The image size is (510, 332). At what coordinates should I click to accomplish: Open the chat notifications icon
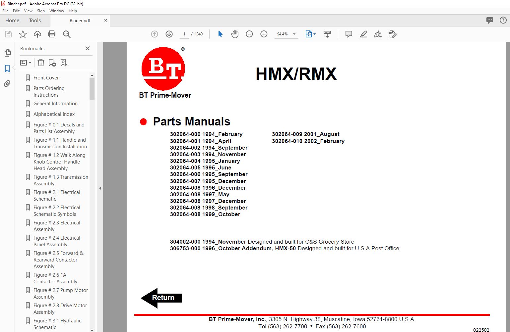[490, 20]
